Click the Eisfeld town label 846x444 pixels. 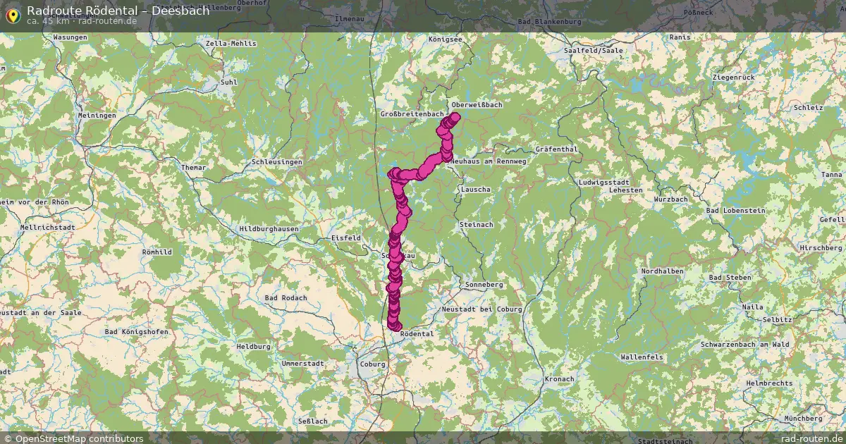pyautogui.click(x=346, y=238)
